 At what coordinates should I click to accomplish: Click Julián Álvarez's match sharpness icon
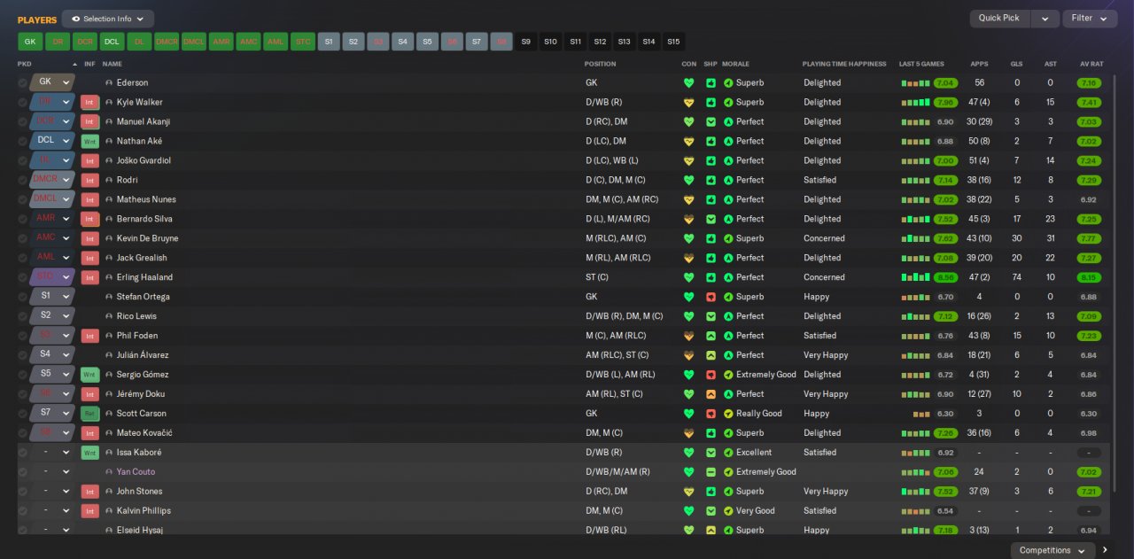(711, 355)
